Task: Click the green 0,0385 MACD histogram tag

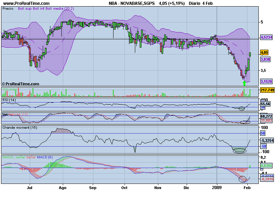Action: (x=266, y=166)
